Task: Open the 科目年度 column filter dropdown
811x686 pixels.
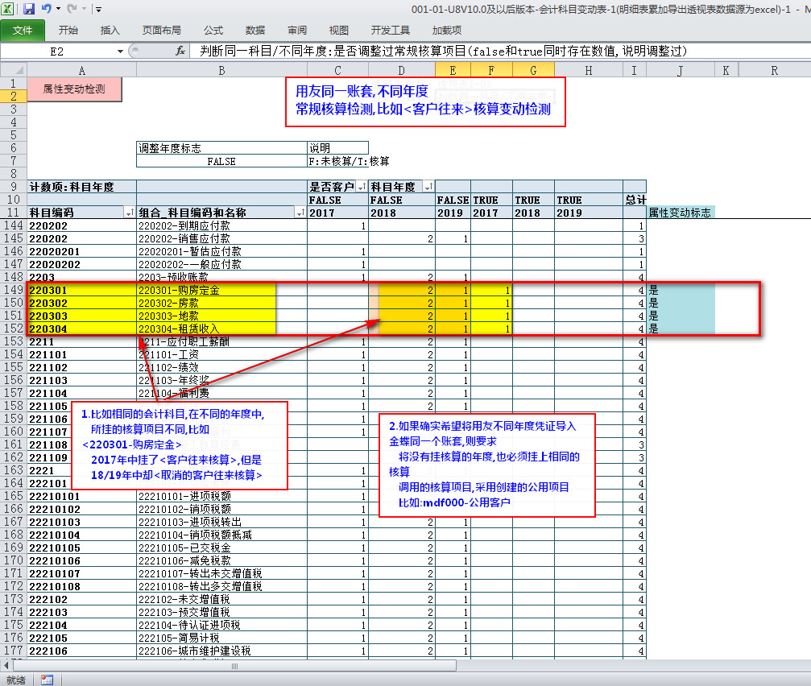Action: 428,187
